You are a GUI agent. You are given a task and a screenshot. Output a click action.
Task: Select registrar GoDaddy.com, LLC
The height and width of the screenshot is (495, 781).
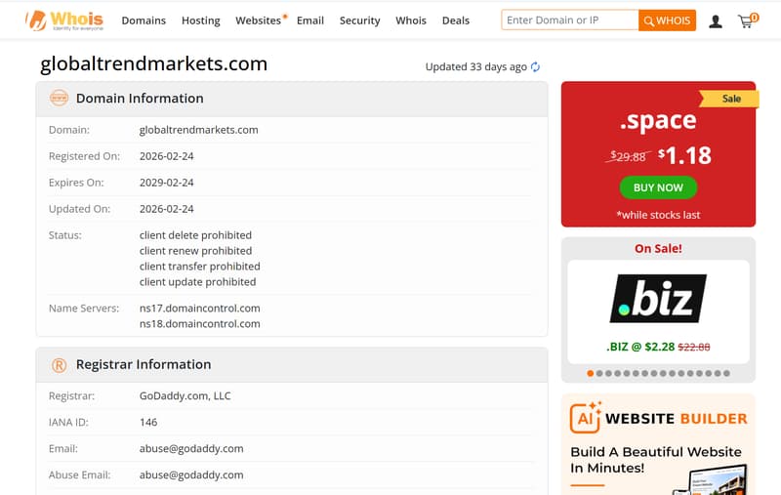[185, 395]
